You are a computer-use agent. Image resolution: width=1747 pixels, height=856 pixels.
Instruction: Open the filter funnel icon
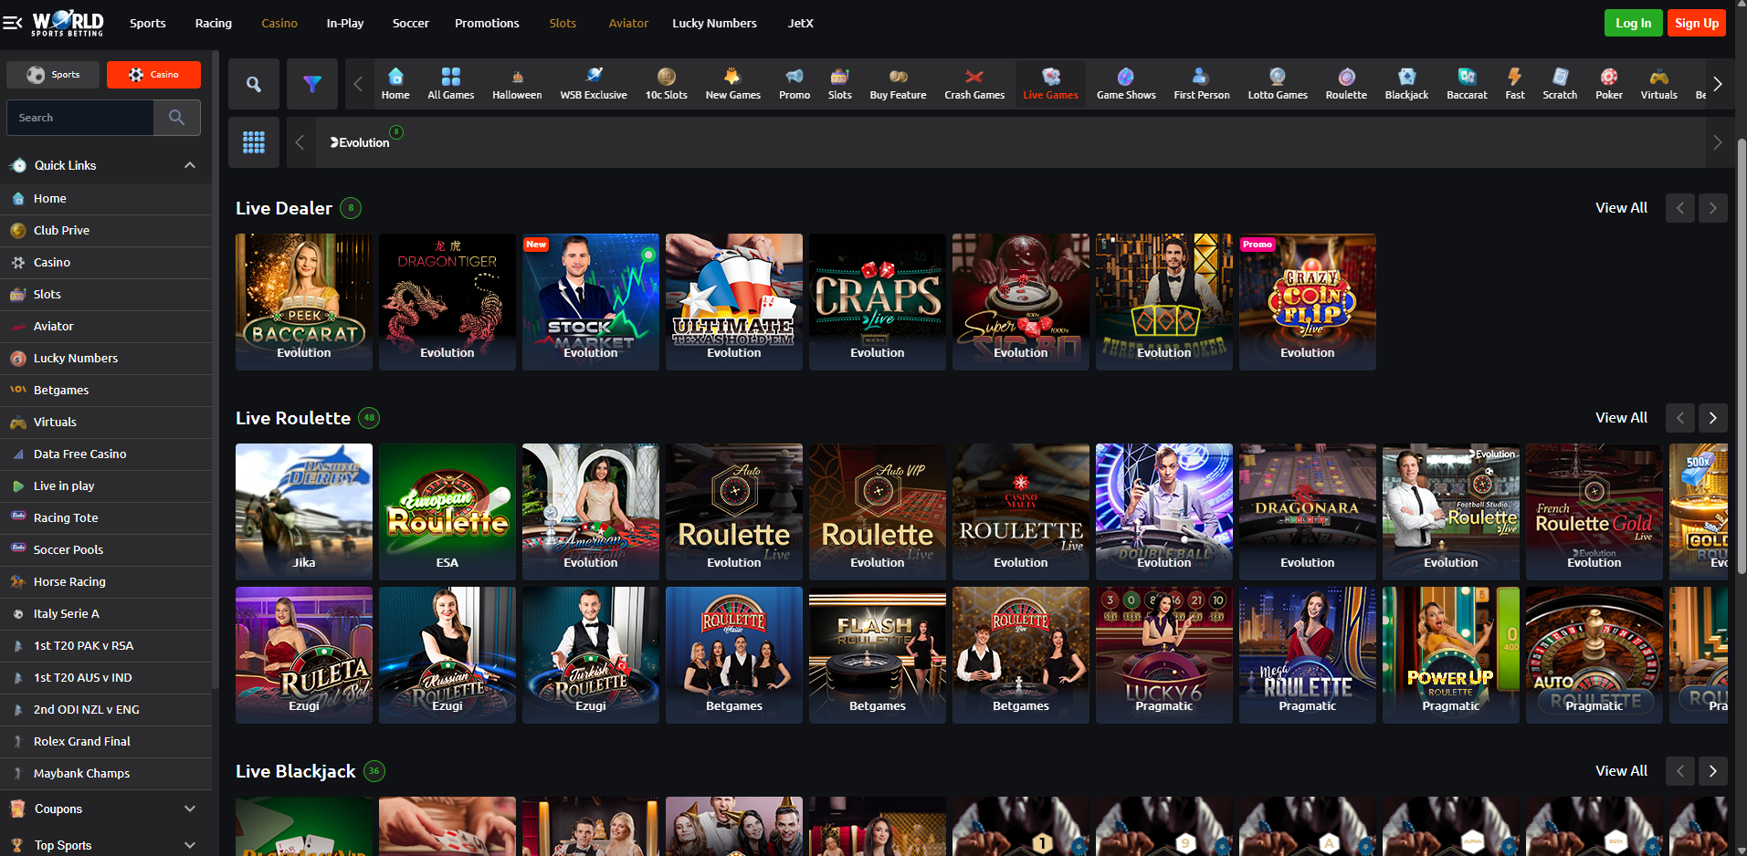click(311, 83)
